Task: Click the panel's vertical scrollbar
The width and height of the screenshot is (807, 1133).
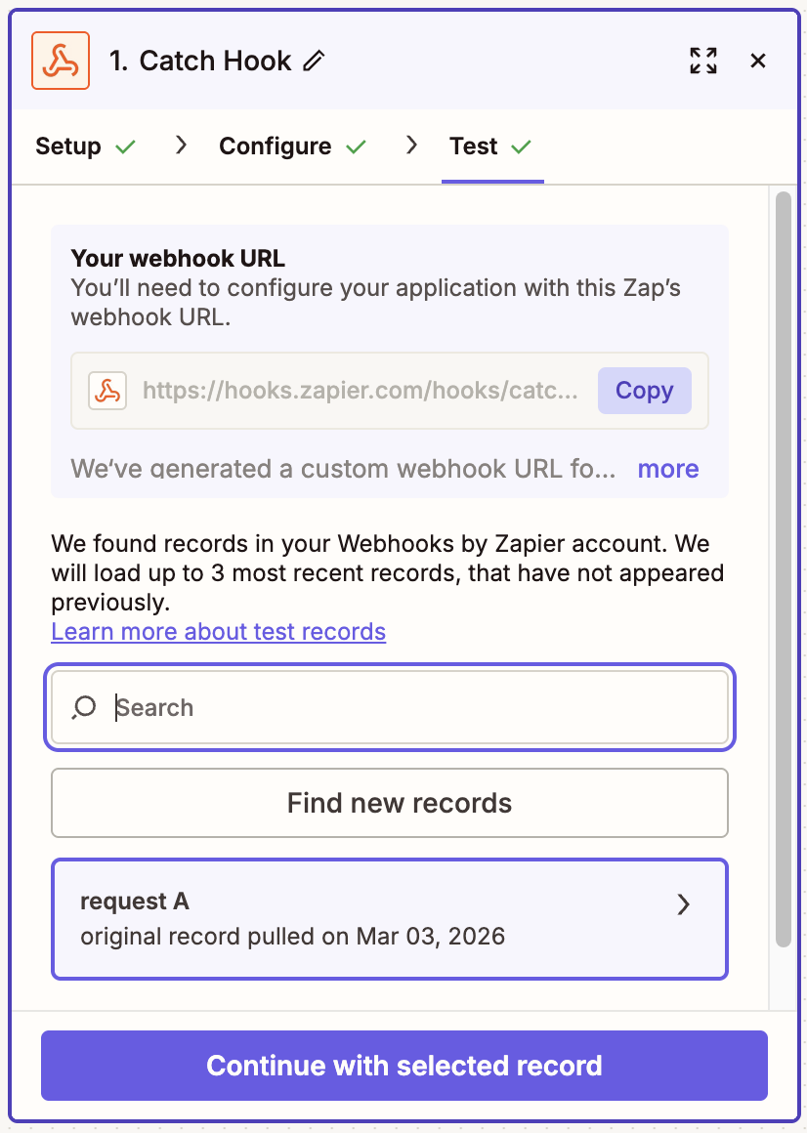Action: 783,566
